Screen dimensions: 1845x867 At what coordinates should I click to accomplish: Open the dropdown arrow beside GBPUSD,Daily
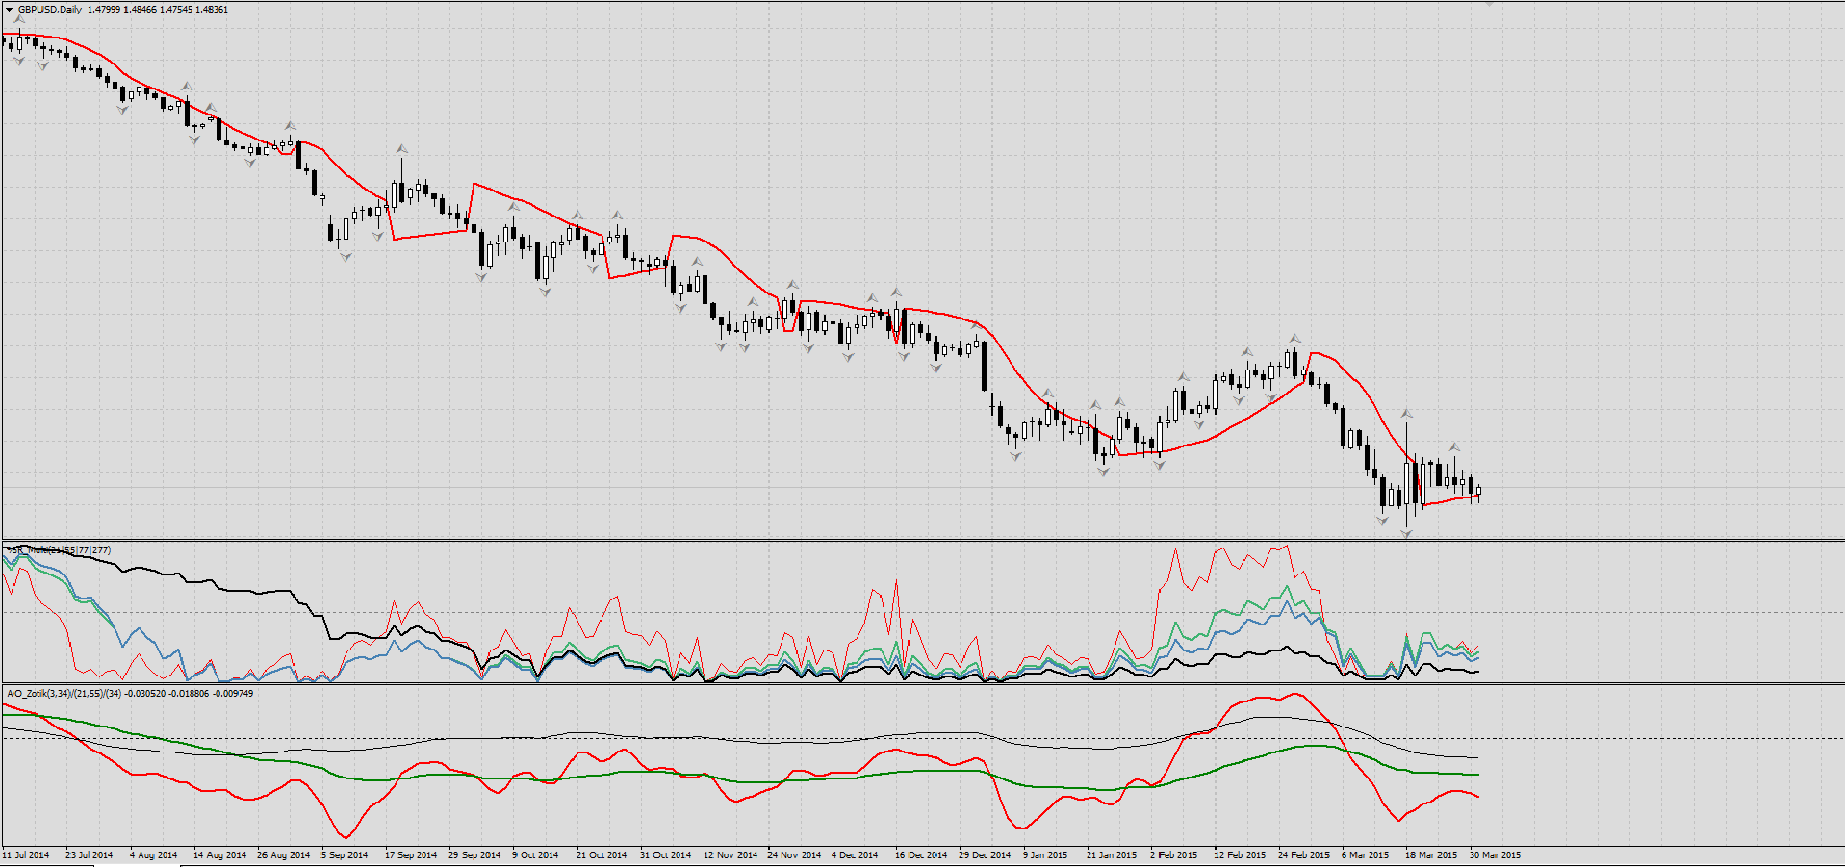click(x=10, y=10)
